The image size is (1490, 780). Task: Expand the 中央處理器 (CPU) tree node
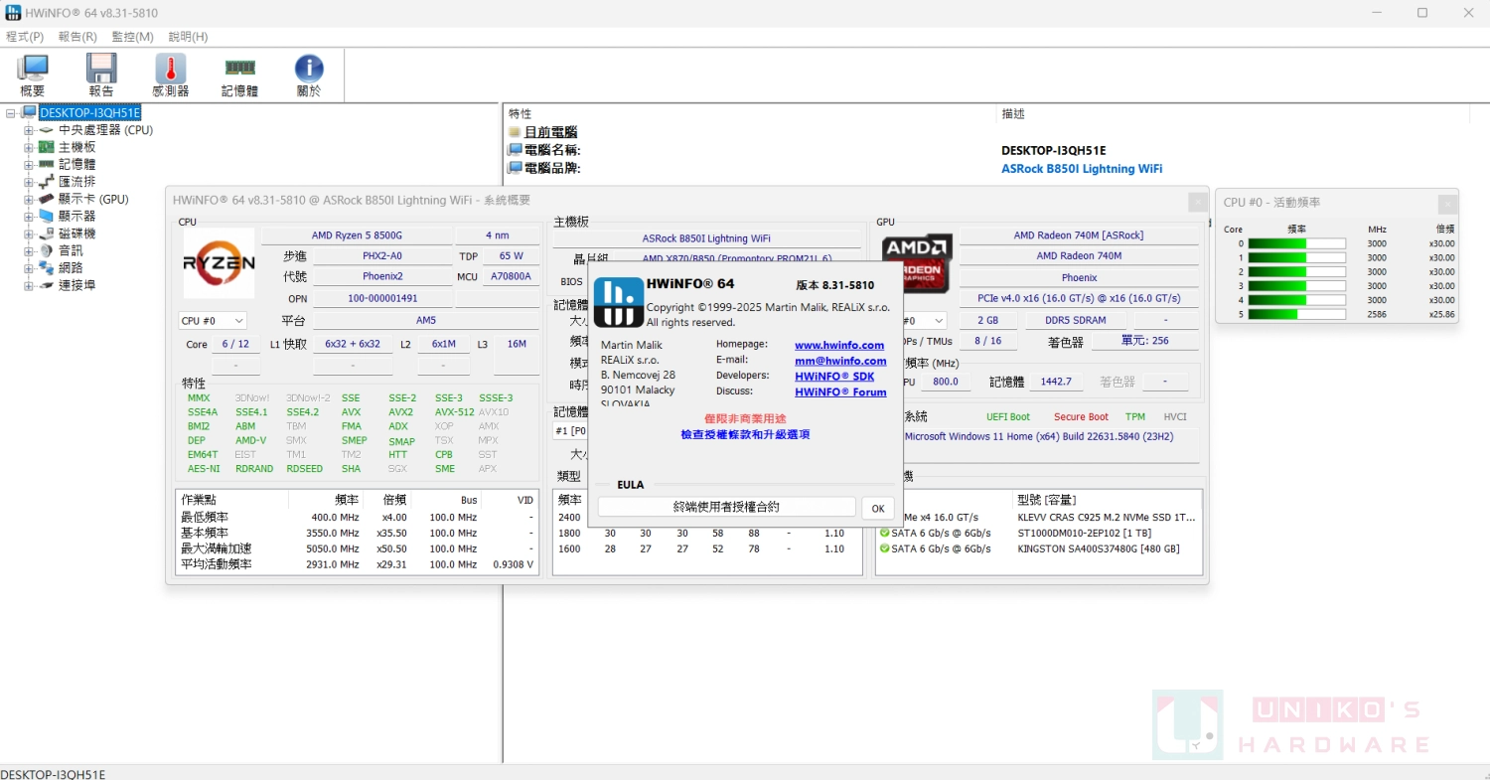[29, 130]
